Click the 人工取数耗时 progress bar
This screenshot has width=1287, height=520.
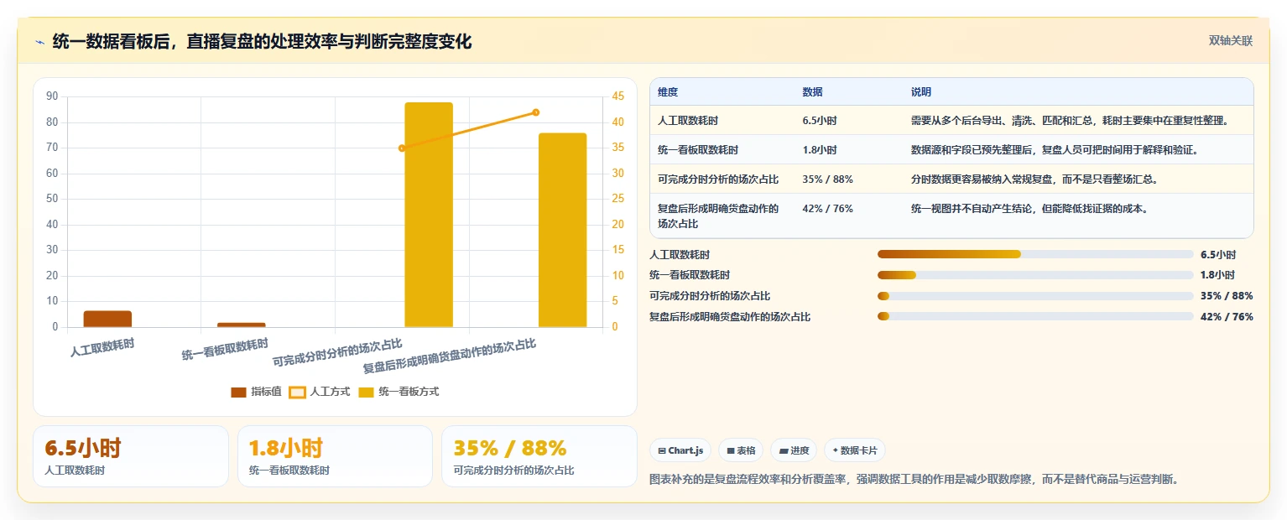(1035, 254)
